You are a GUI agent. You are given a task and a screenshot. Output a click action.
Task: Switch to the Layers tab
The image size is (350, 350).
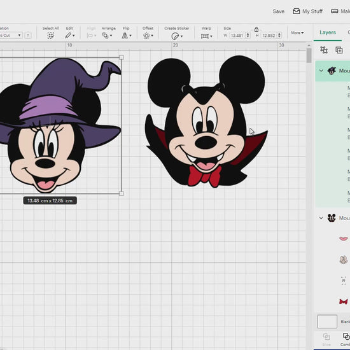coord(328,32)
